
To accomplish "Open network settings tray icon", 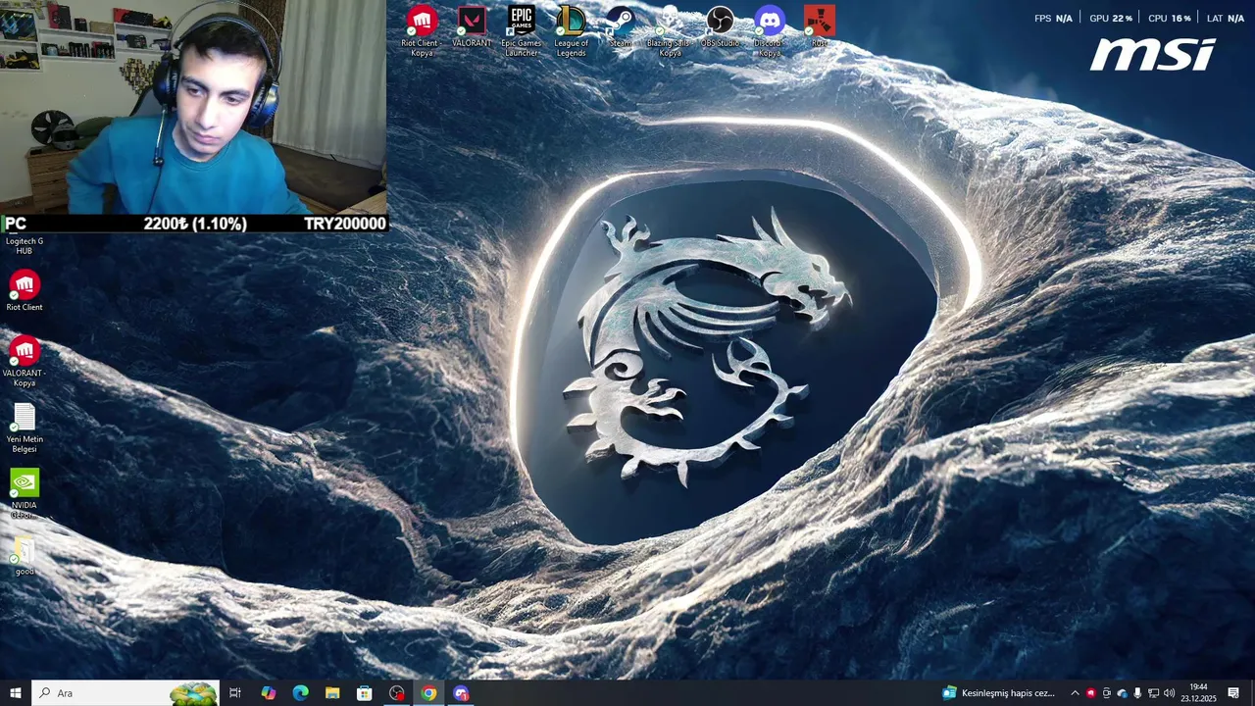I will click(1153, 693).
